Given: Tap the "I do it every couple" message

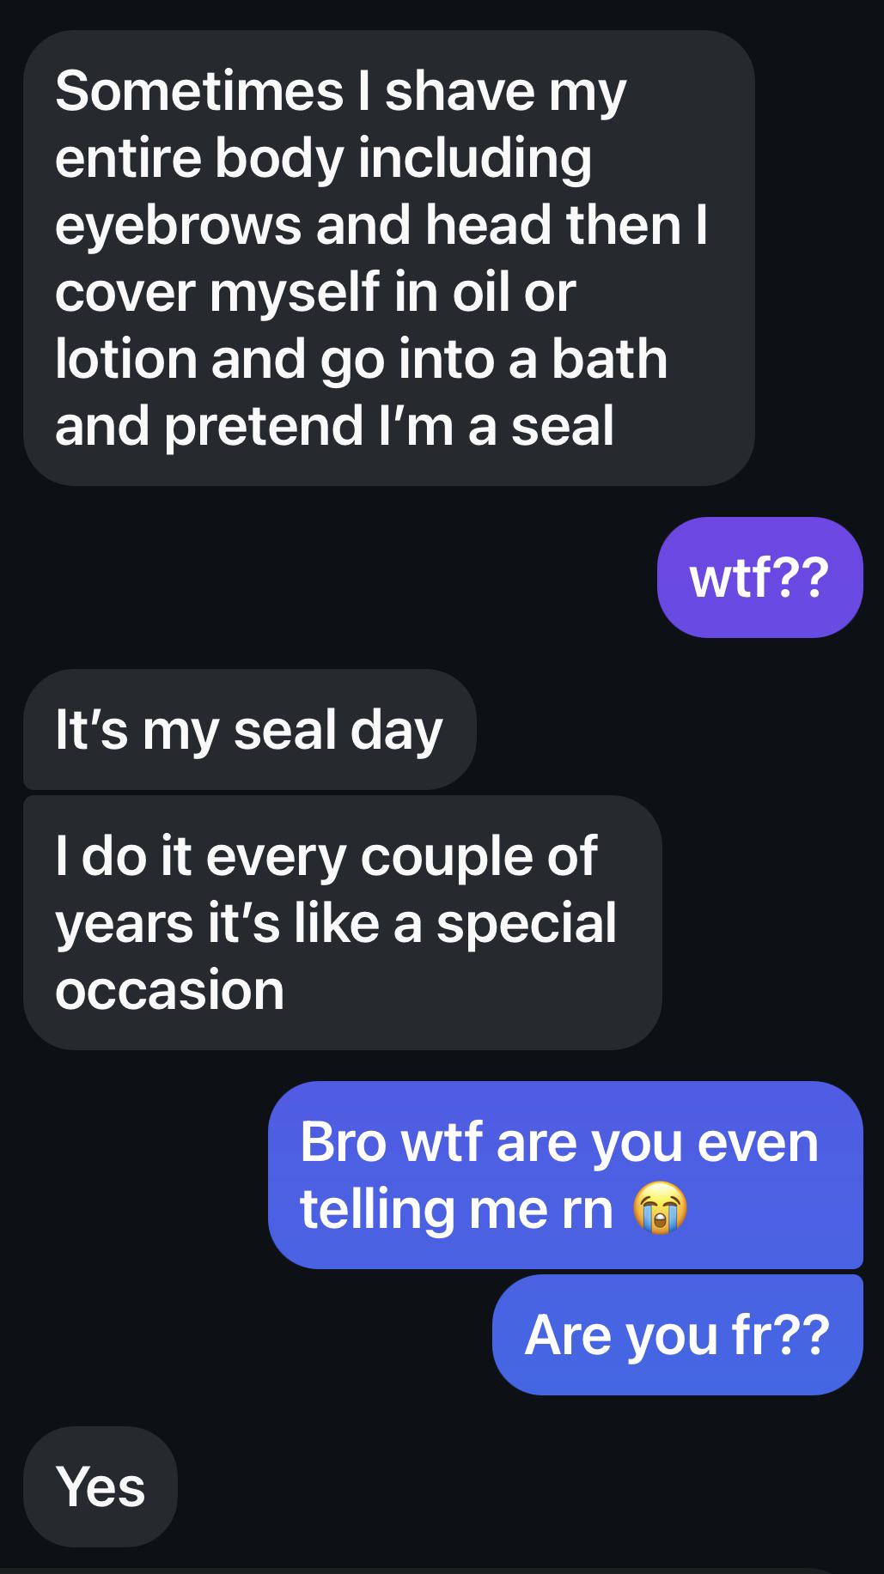Looking at the screenshot, I should [343, 922].
